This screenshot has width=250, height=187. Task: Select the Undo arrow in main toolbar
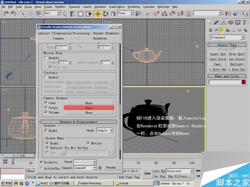coord(5,14)
